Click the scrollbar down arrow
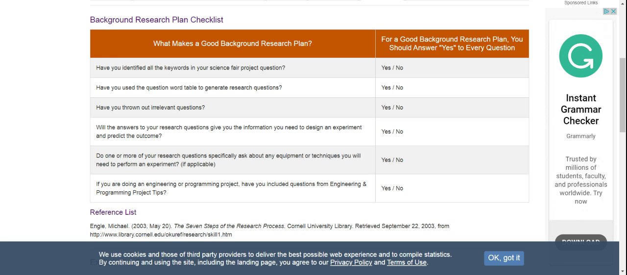Viewport: 627px width, 275px height. coord(623,271)
